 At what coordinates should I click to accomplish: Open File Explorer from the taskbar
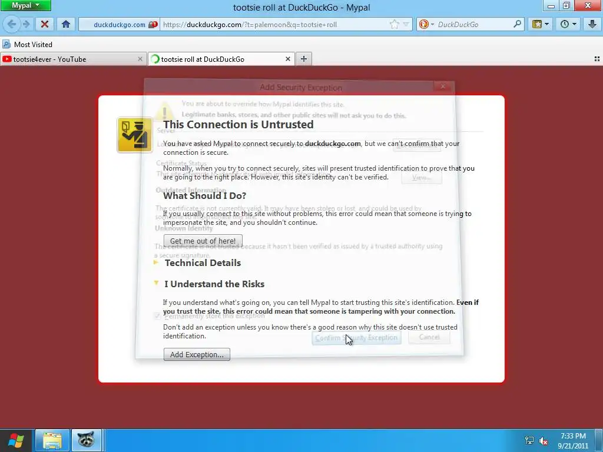(x=52, y=440)
